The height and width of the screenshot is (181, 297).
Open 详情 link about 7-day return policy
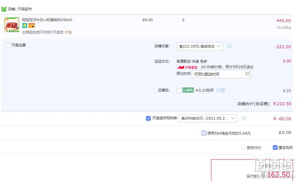68,32
